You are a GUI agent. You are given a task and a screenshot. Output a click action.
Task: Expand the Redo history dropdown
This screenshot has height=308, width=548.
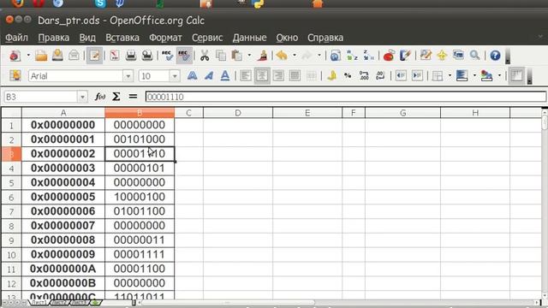pos(319,56)
